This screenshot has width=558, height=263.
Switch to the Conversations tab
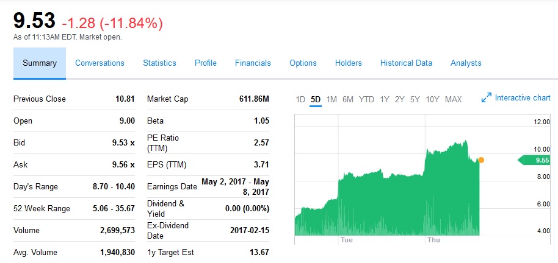coord(100,63)
